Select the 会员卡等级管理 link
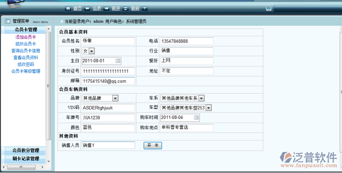 pyautogui.click(x=26, y=71)
